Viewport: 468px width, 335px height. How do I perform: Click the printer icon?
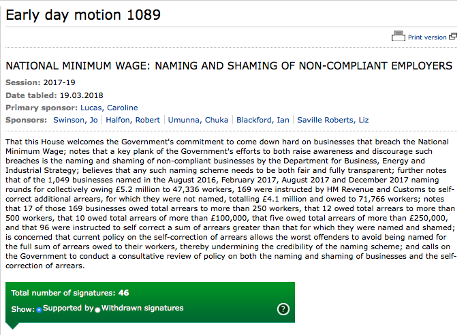(x=398, y=37)
